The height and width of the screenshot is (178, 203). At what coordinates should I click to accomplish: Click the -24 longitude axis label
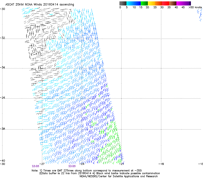click(x=82, y=164)
